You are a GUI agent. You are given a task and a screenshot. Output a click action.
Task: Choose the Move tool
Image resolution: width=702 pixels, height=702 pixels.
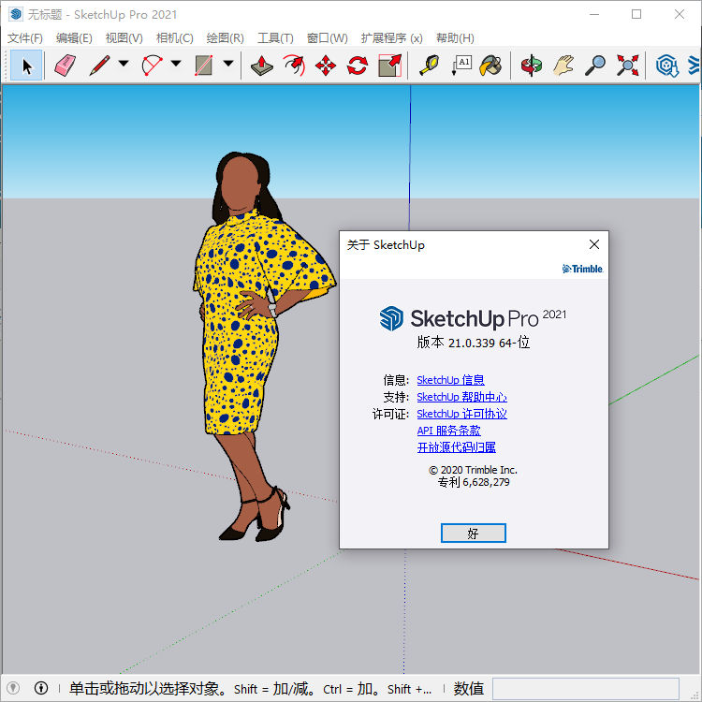coord(326,66)
